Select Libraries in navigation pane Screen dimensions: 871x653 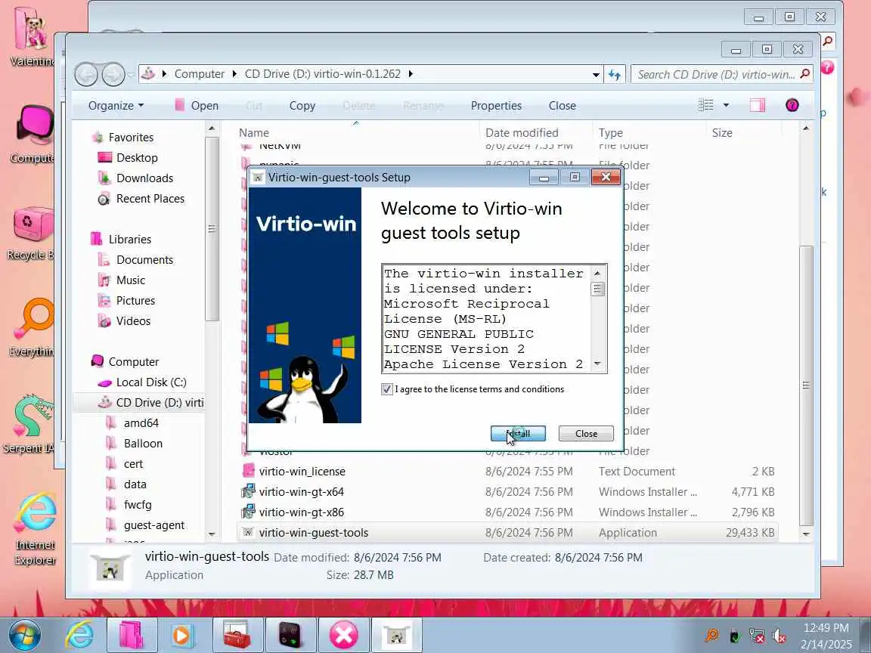[x=129, y=240]
